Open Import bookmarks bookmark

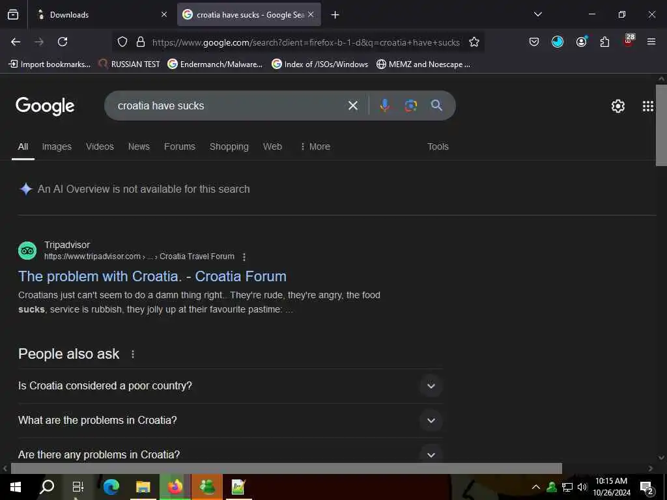click(x=50, y=64)
